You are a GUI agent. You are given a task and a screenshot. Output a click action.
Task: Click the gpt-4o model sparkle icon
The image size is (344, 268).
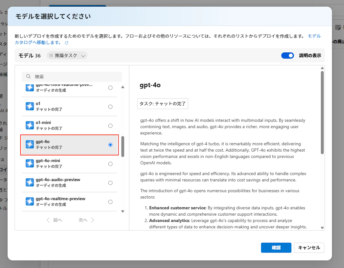point(30,145)
